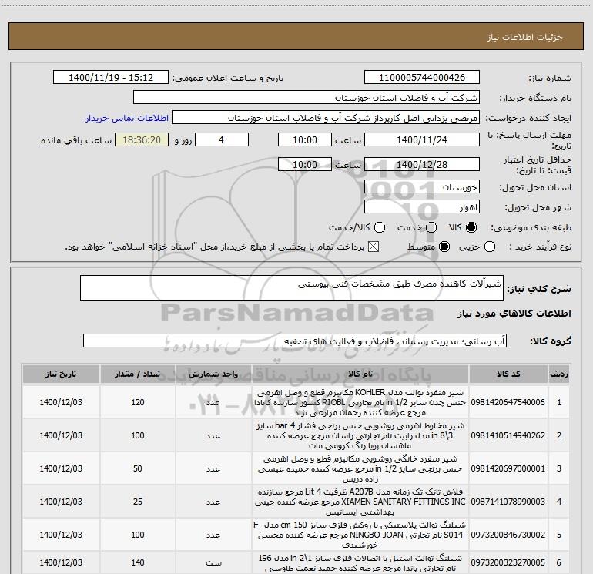Viewport: 593px width, 574px height.
Task: Click the delivery city field اهواز
Action: [422, 207]
